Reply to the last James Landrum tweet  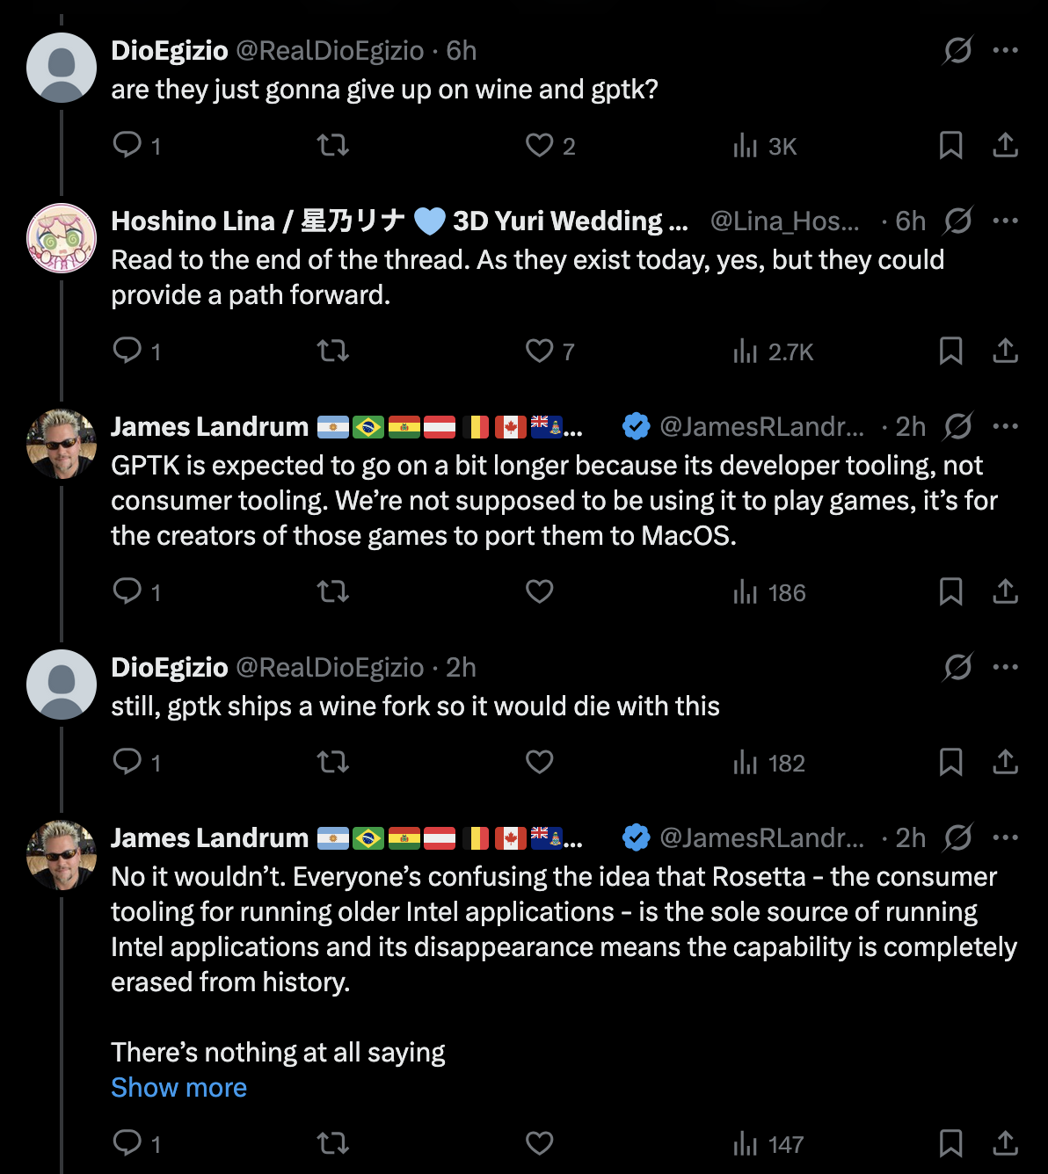coord(127,1143)
